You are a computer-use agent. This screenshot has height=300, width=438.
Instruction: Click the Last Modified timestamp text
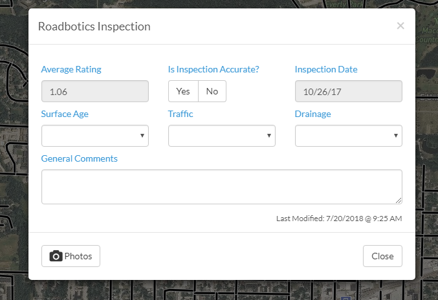(339, 219)
